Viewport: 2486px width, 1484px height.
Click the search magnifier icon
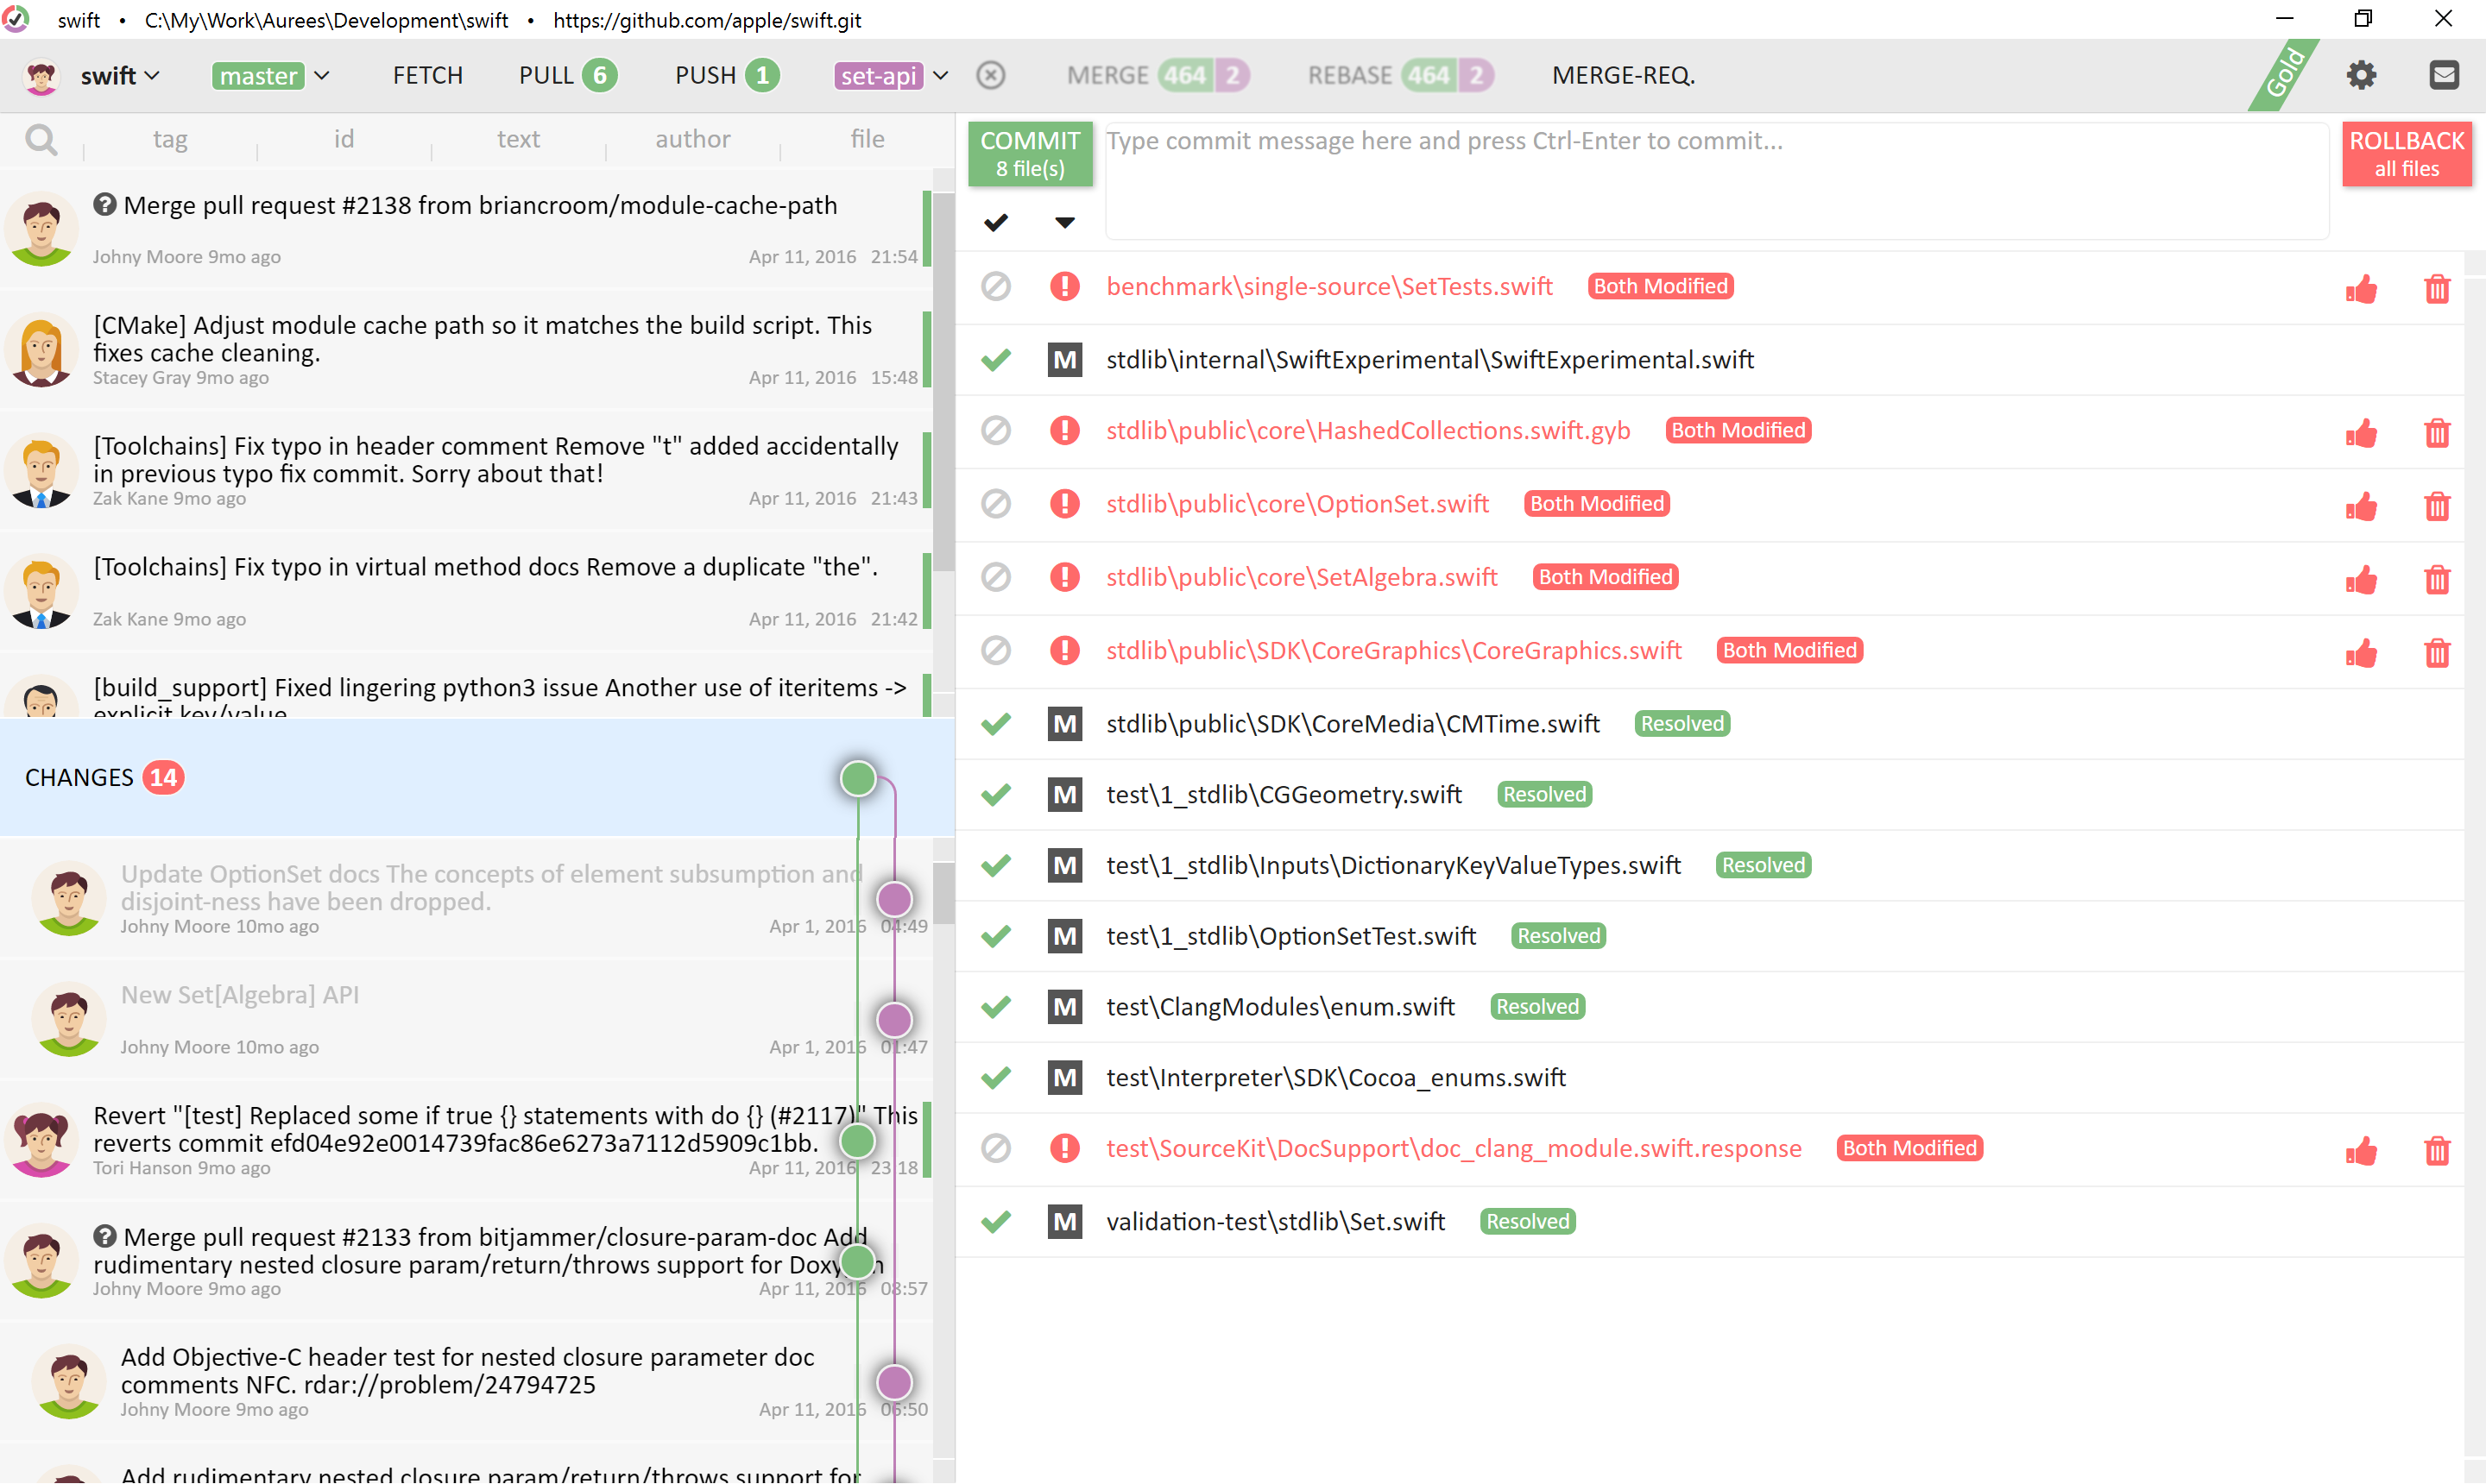[41, 139]
